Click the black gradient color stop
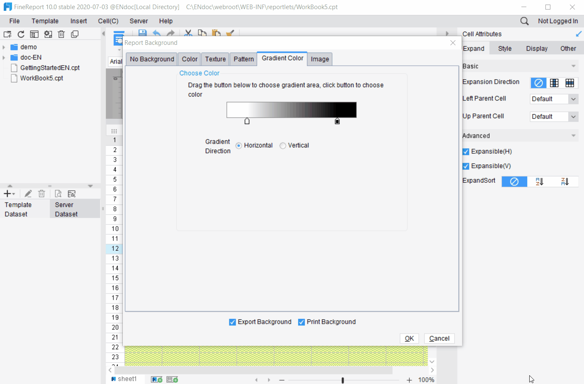The width and height of the screenshot is (584, 384). (337, 121)
